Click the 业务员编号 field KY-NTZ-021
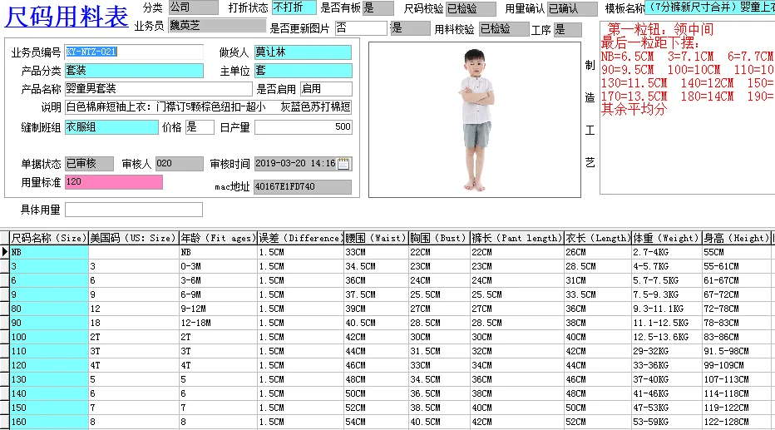The width and height of the screenshot is (775, 430). [x=134, y=52]
